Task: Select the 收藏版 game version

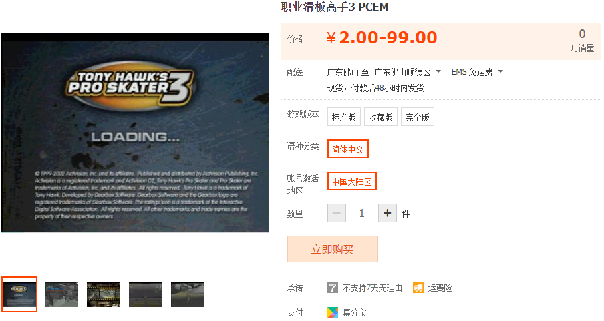Action: click(380, 117)
